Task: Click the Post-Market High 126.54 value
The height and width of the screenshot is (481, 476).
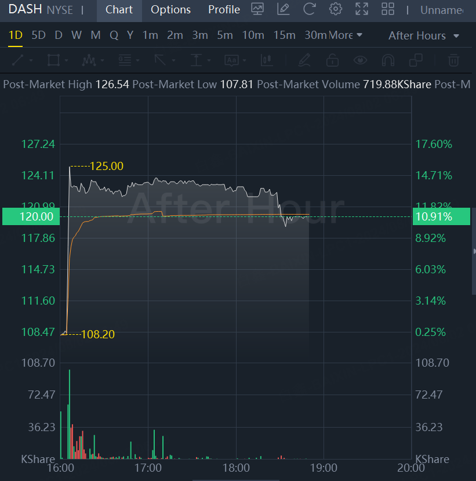Action: [112, 84]
